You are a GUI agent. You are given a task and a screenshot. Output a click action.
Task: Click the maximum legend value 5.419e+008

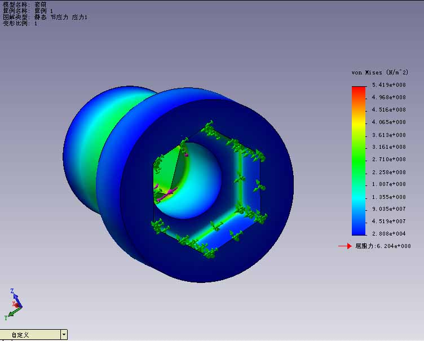coord(389,85)
